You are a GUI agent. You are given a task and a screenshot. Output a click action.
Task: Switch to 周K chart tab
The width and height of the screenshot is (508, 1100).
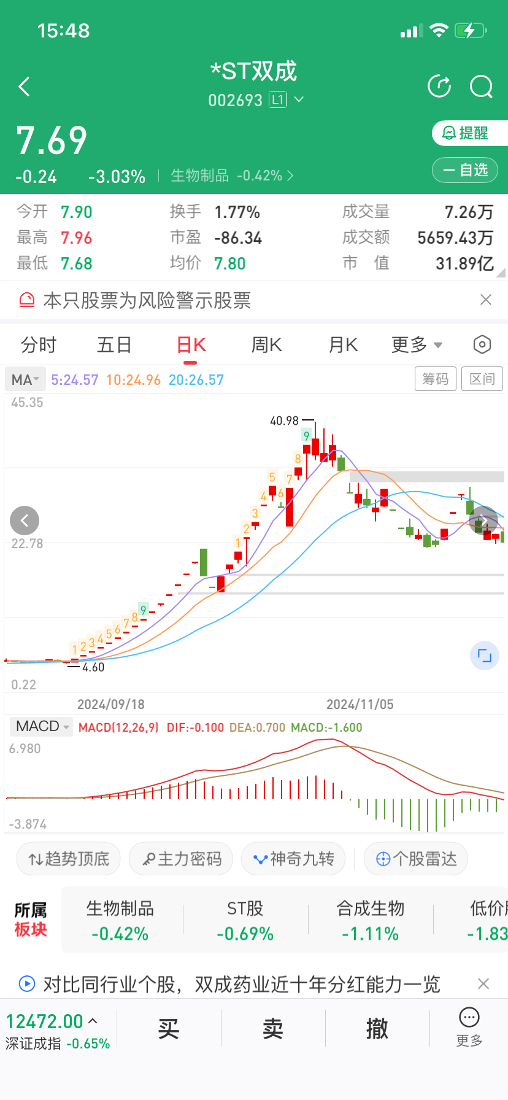point(266,345)
